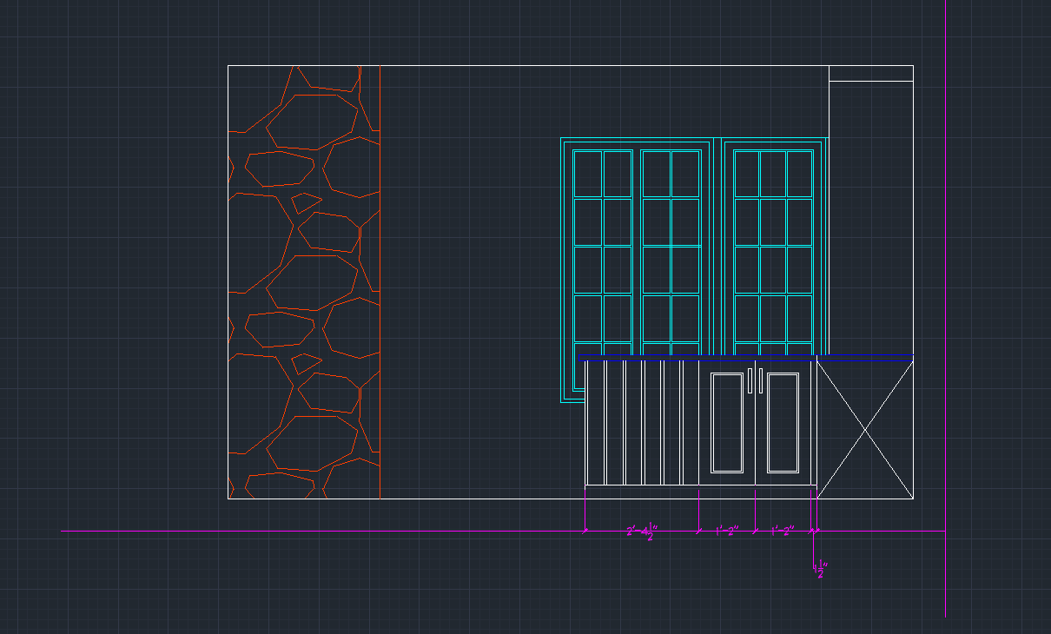Select the small rectangle at top-right corner
The height and width of the screenshot is (634, 1051).
point(871,73)
